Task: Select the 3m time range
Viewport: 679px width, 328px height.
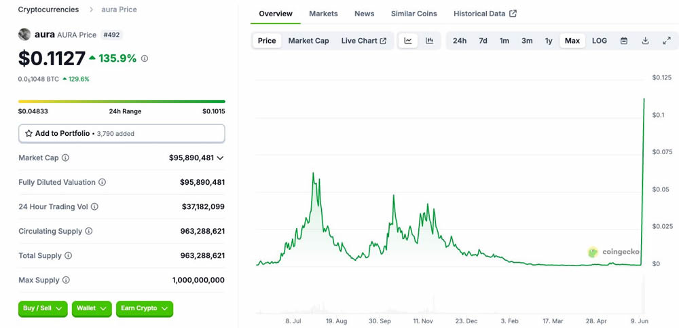Action: click(x=527, y=41)
